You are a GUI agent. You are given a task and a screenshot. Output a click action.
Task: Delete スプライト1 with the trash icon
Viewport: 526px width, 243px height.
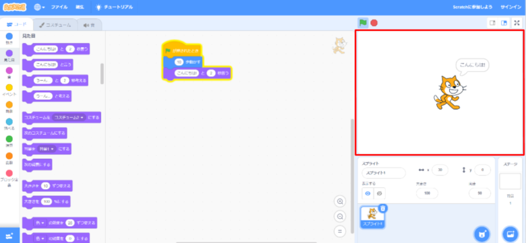coord(384,208)
